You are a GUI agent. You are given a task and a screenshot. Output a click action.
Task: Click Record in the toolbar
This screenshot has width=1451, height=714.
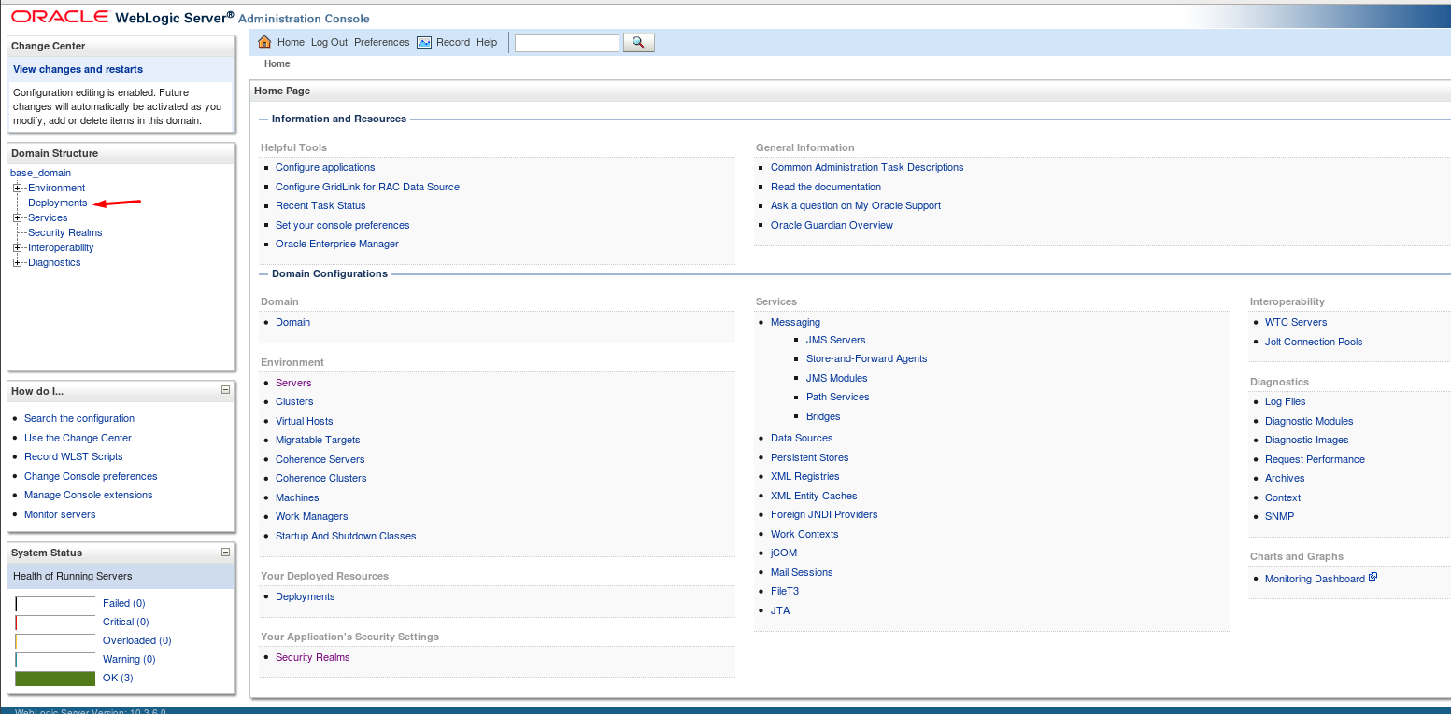tap(453, 42)
